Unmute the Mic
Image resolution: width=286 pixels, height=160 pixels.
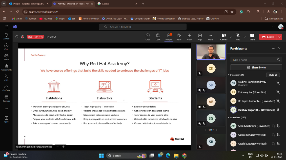[238, 37]
